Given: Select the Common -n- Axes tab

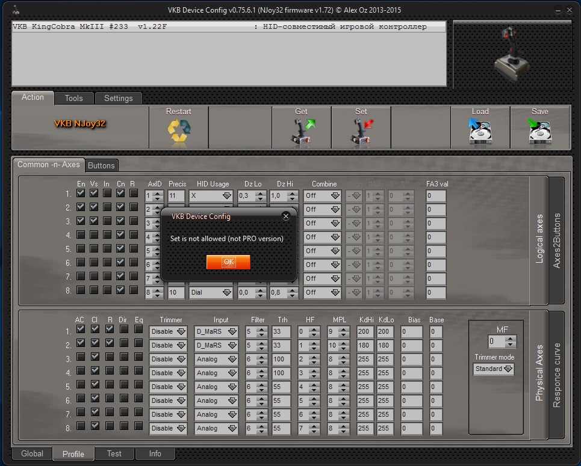Looking at the screenshot, I should (49, 164).
